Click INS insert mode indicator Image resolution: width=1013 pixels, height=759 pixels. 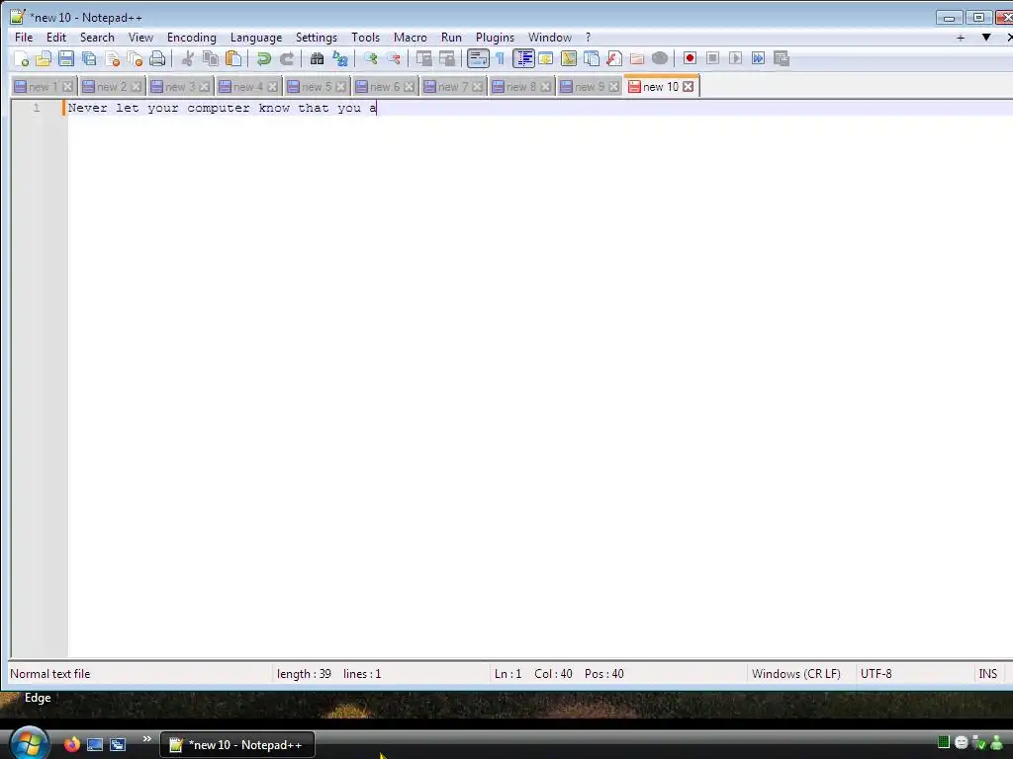[x=987, y=674]
